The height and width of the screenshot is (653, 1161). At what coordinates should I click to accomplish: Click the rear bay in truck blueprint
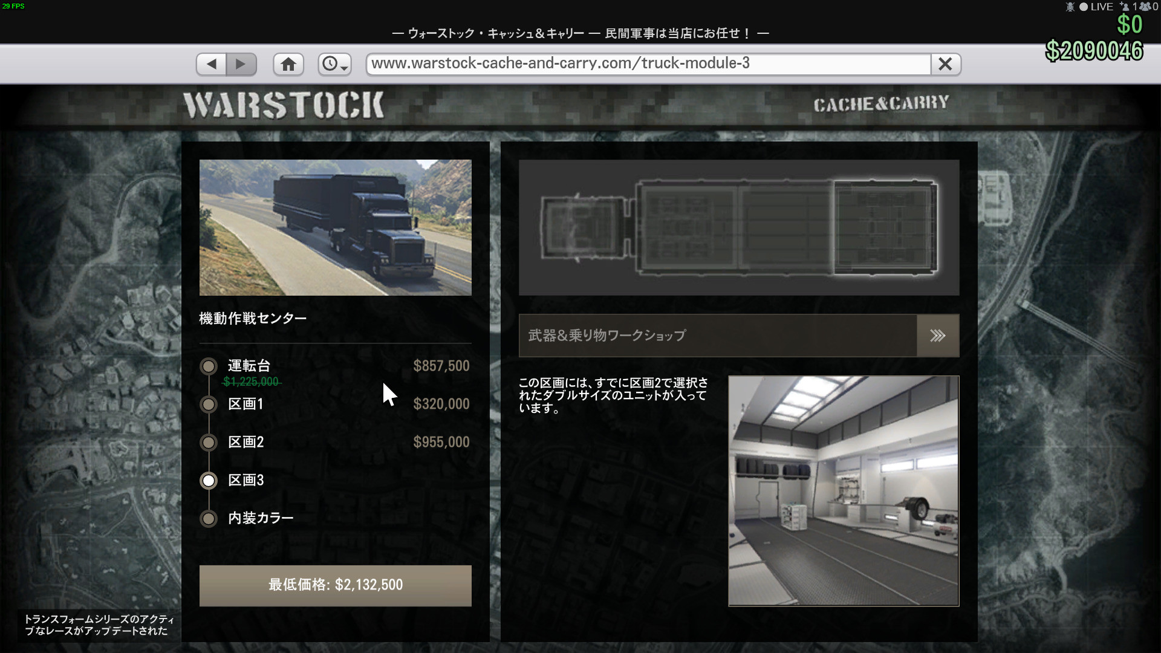(x=886, y=227)
